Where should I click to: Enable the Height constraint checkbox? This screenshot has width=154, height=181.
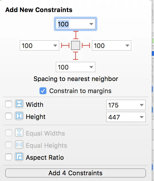(x=9, y=116)
